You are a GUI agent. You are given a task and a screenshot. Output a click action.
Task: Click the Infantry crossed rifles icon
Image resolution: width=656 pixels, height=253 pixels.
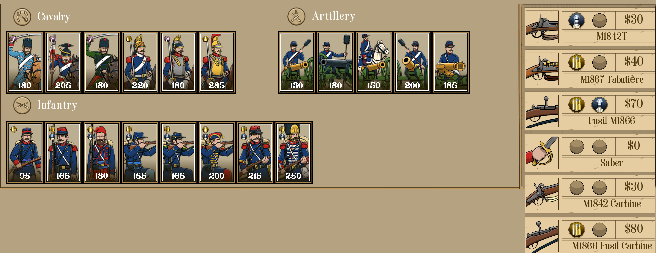[22, 105]
